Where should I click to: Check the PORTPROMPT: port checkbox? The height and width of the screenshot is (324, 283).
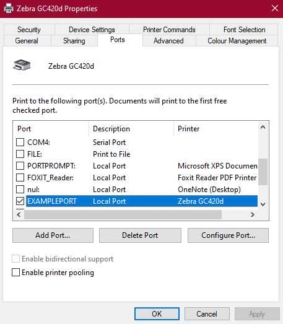tap(20, 166)
